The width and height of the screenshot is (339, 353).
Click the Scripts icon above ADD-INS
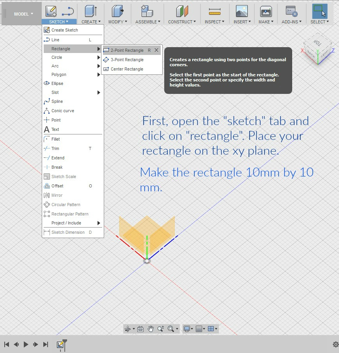[291, 11]
